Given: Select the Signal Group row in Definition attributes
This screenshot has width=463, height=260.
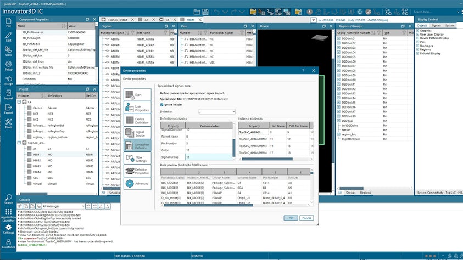Looking at the screenshot, I should (197, 157).
